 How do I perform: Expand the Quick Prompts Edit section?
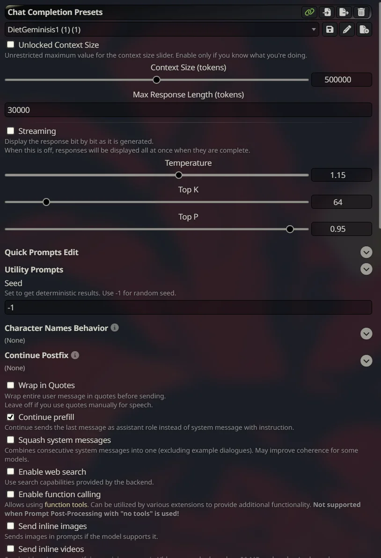[x=366, y=252]
